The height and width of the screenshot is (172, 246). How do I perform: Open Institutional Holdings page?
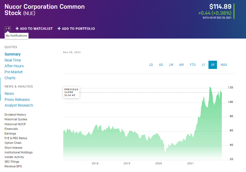pos(19,152)
